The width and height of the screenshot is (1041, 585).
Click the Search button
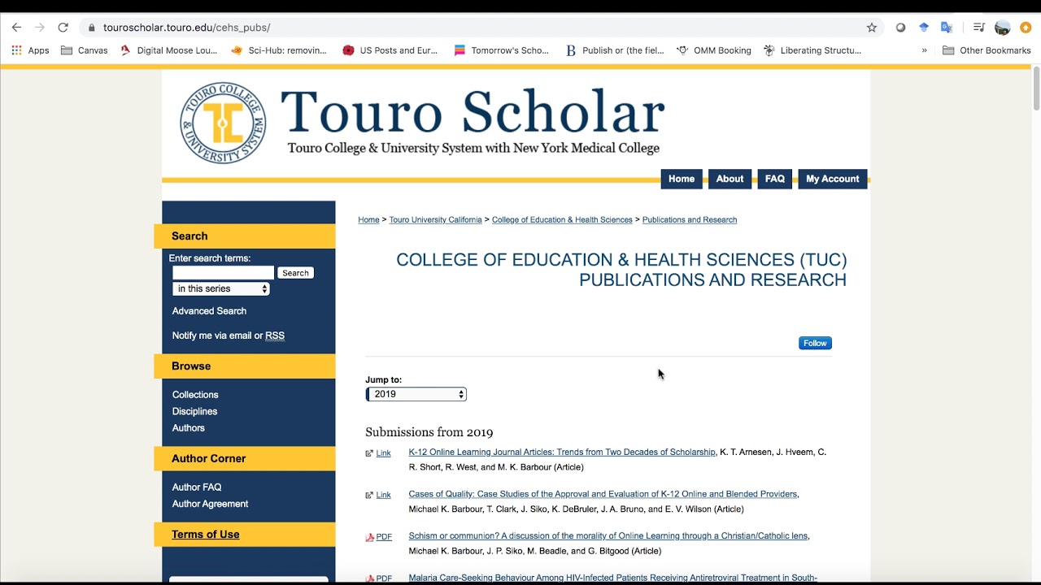point(295,273)
